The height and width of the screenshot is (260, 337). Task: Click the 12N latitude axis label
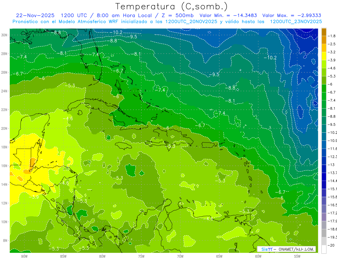coord(4,203)
